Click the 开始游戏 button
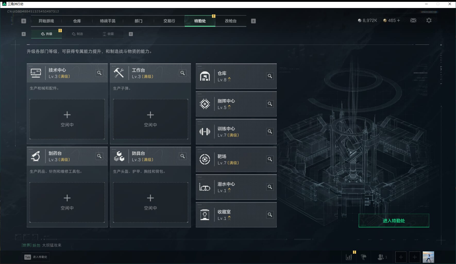Screen dimensions: 456x264 46,21
